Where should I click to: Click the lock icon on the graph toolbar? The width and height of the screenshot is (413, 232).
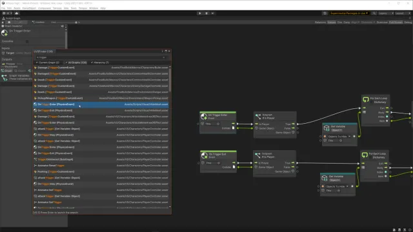pyautogui.click(x=3, y=23)
